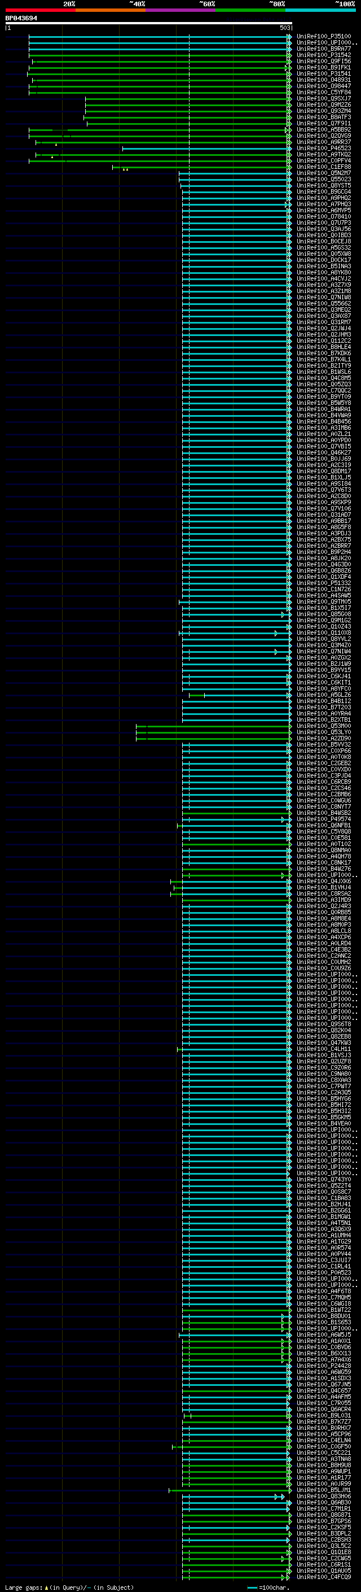Select hit UniRef100_A7PHQ3
This screenshot has width=361, height=1592.
pos(324,204)
